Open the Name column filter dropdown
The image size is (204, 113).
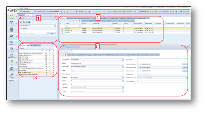[80, 26]
